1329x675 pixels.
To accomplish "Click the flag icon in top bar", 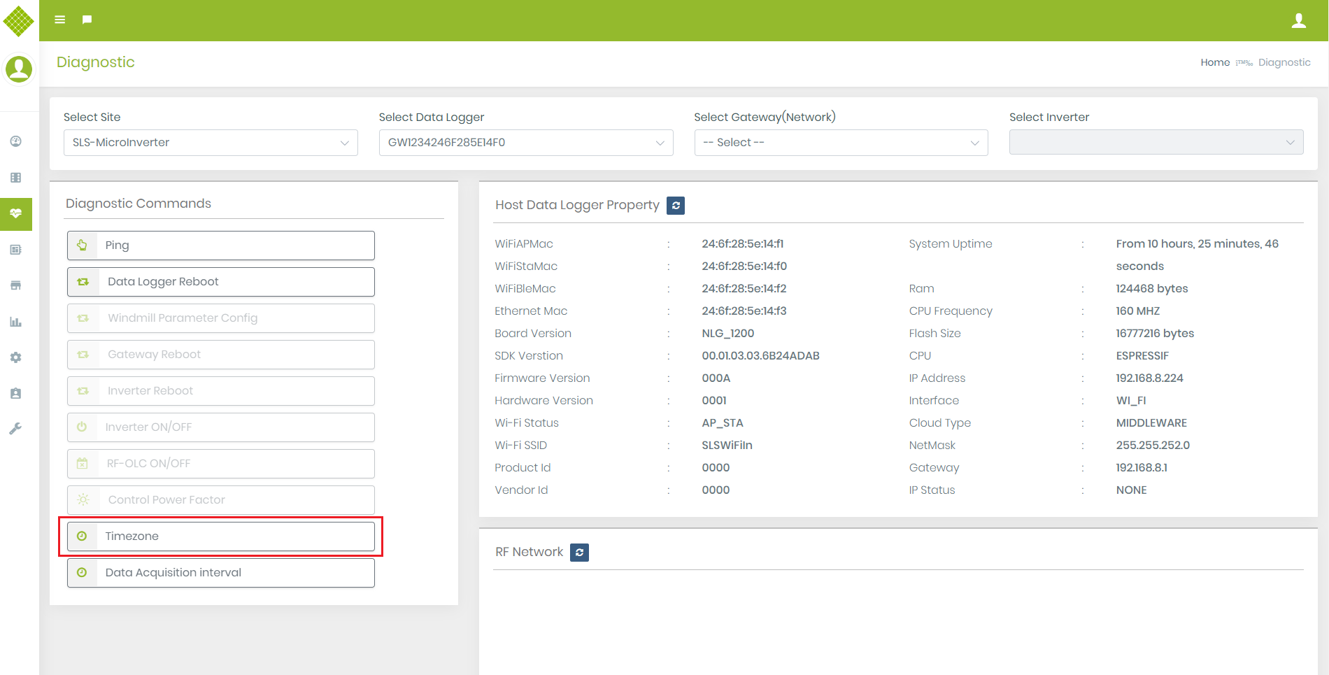I will coord(87,20).
